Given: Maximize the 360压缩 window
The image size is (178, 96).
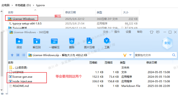Looking at the screenshot, I should click(x=170, y=32).
